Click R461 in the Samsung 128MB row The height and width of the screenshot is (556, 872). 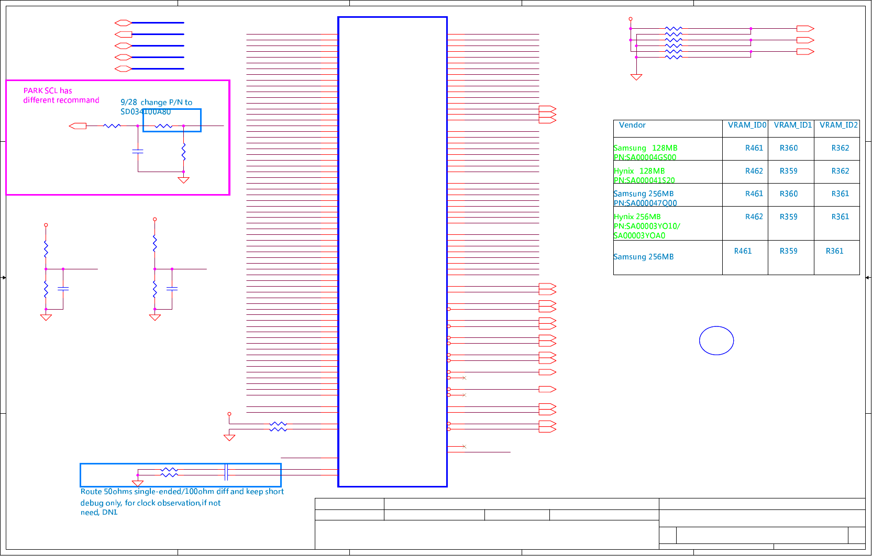click(754, 148)
